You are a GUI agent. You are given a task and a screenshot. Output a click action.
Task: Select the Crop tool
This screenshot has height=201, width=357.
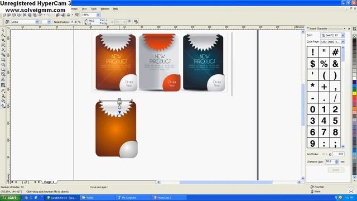tap(3, 40)
